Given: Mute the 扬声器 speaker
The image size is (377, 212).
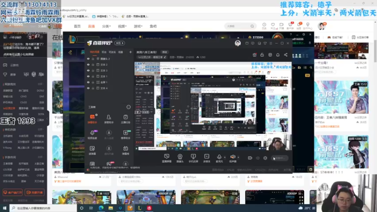Looking at the screenshot, I should pyautogui.click(x=232, y=158).
